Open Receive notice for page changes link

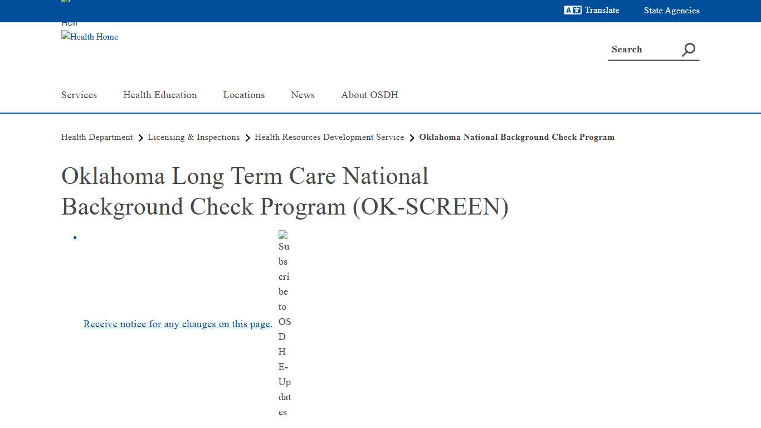(178, 324)
